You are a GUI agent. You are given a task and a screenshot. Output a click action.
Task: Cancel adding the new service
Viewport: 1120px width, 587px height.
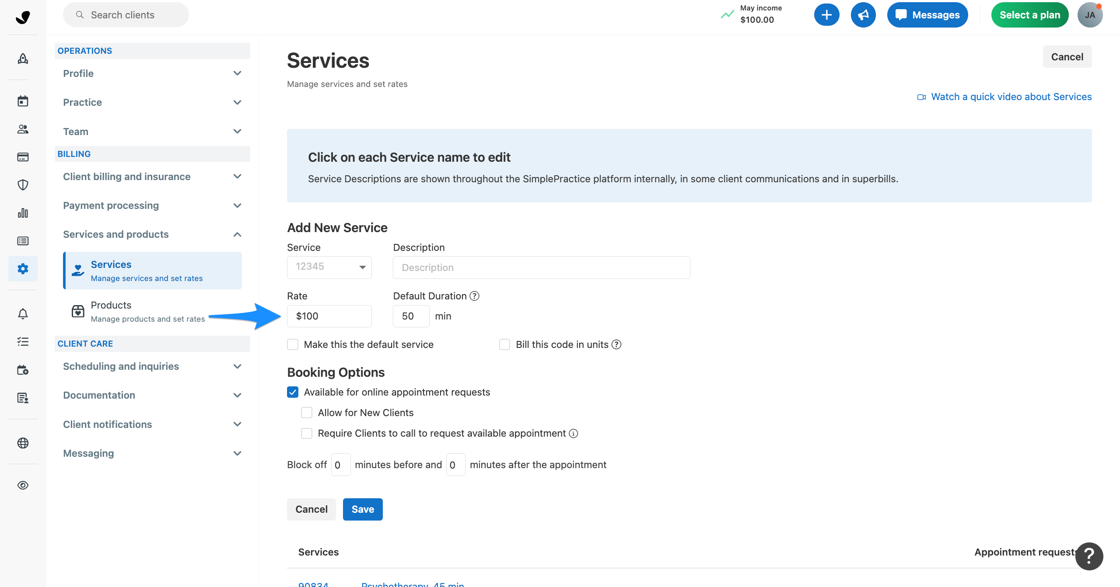(x=311, y=509)
